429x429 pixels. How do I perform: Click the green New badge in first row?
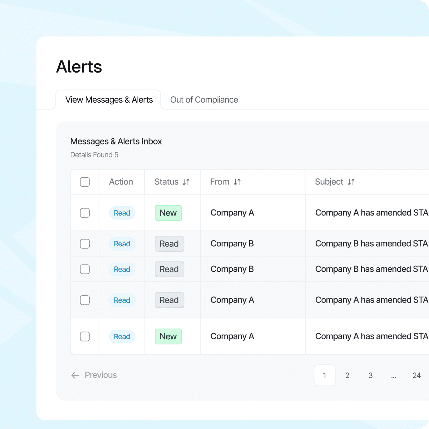tap(168, 213)
